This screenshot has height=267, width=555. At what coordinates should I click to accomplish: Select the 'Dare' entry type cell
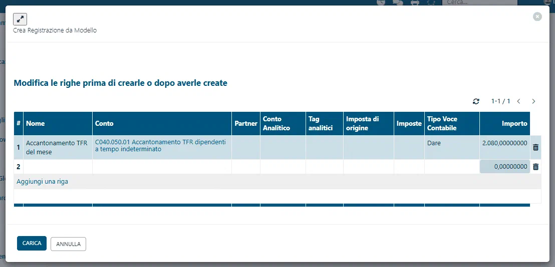[452, 147]
